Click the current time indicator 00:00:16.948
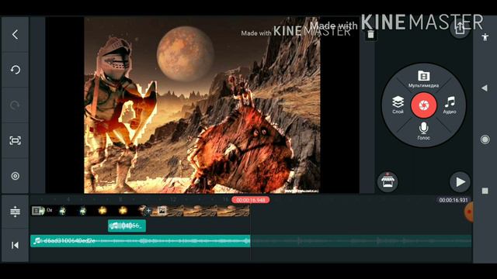Image resolution: width=497 pixels, height=279 pixels. [250, 200]
